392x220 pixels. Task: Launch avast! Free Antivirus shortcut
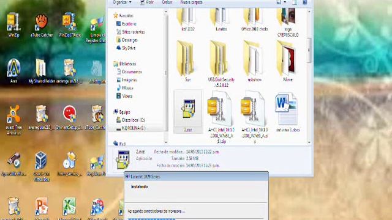click(13, 119)
